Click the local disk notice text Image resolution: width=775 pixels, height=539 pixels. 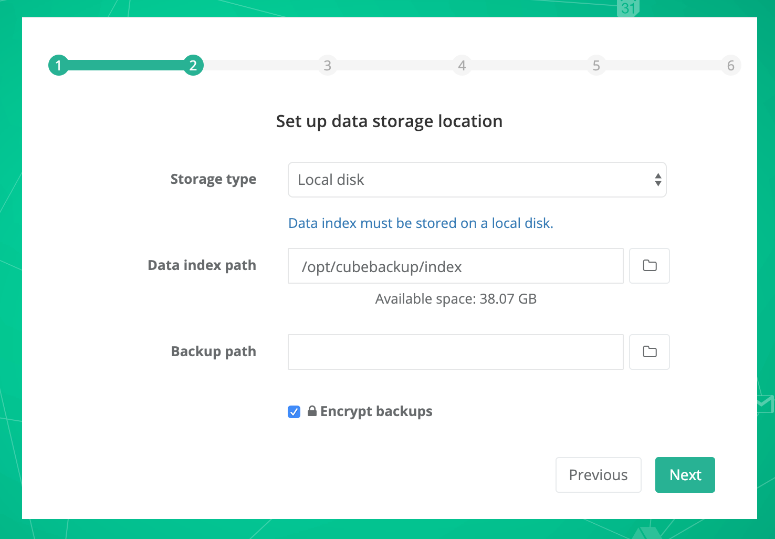(421, 223)
